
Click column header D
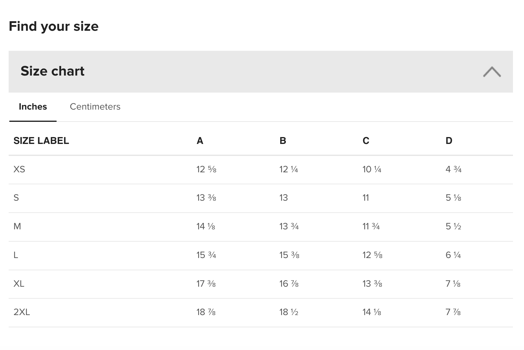(x=449, y=141)
